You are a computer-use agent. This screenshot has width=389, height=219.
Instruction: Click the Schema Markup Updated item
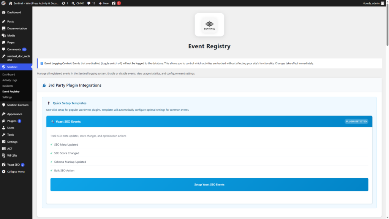click(x=70, y=162)
